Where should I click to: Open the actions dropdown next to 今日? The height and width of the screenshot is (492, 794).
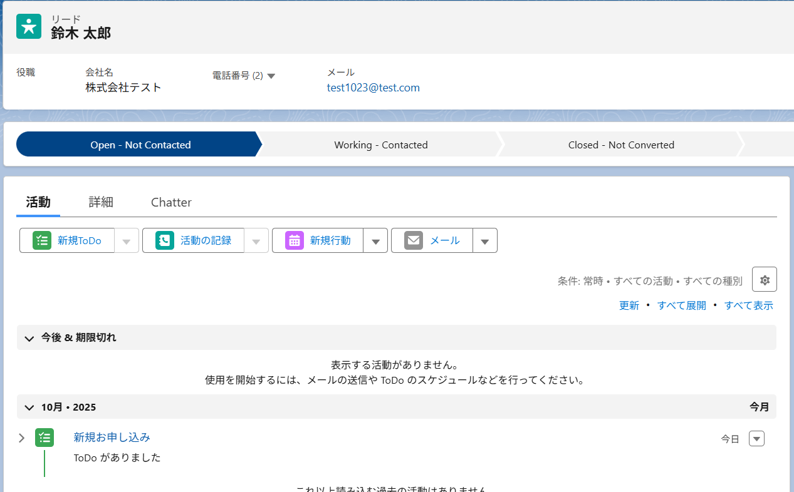(756, 438)
